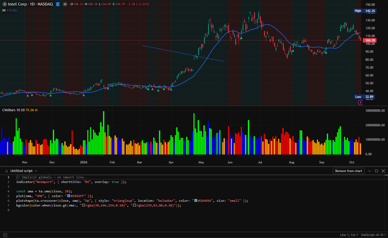Close the script editor panel
The width and height of the screenshot is (388, 238).
click(383, 171)
